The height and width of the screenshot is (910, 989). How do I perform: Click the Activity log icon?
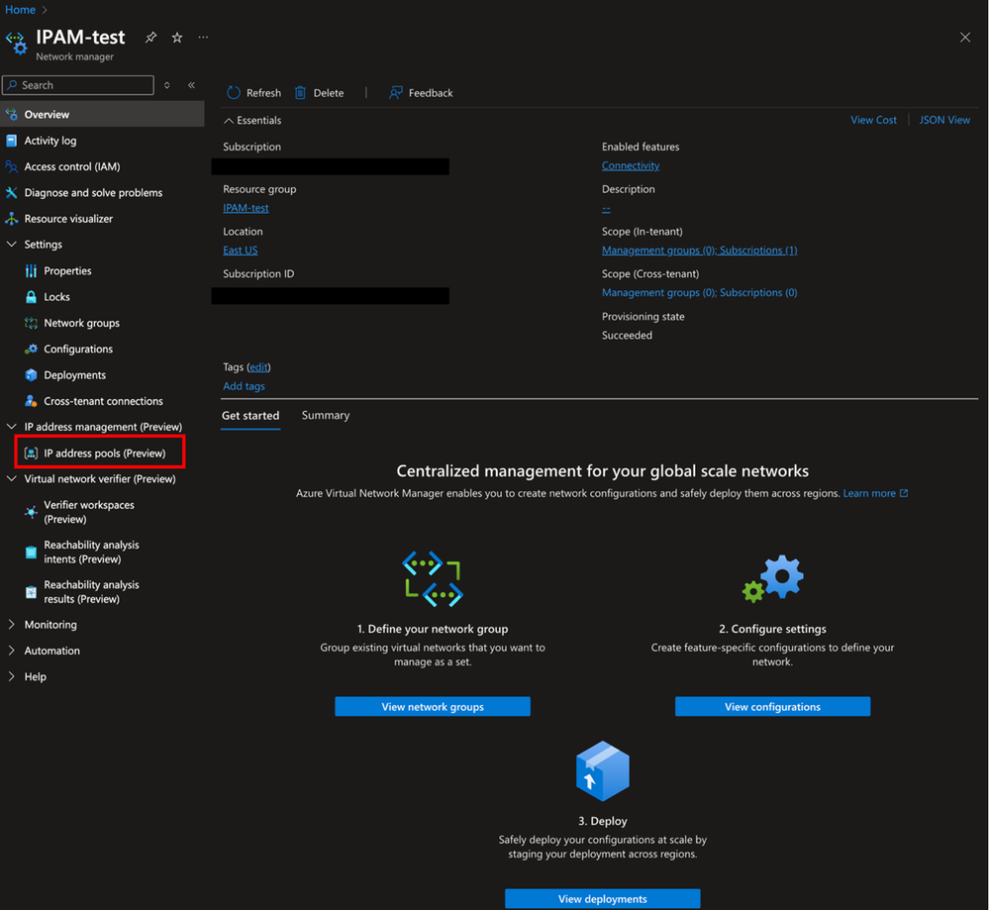[11, 141]
